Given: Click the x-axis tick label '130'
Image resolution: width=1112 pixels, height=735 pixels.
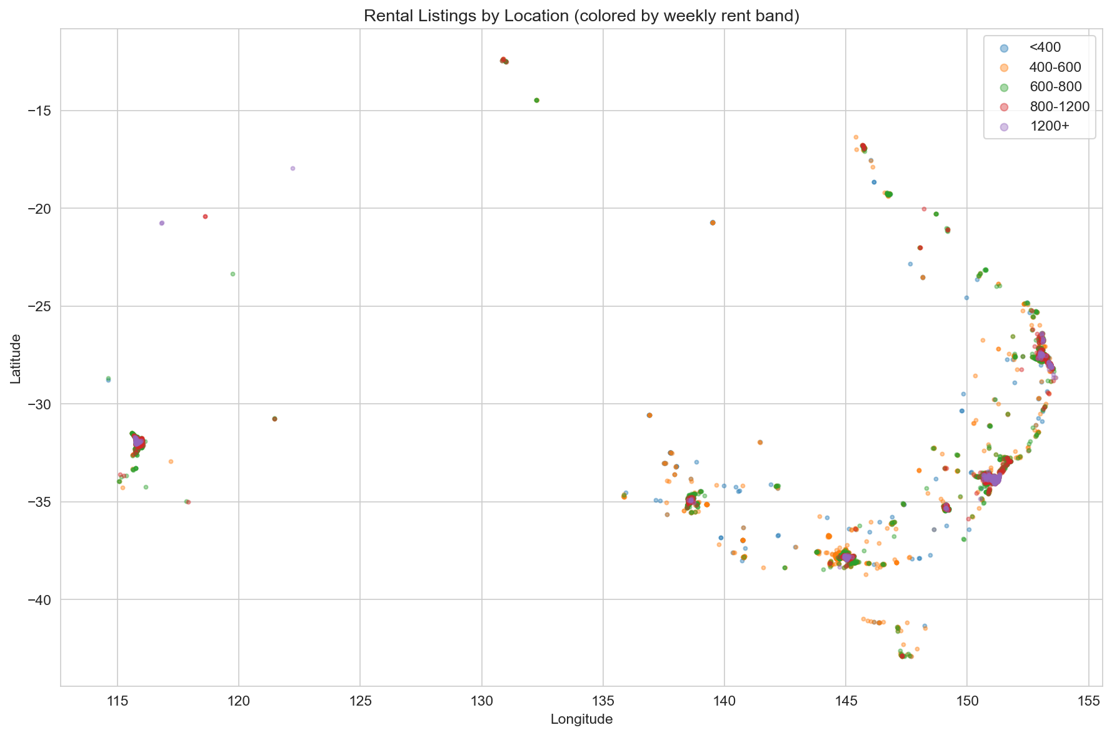Looking at the screenshot, I should pyautogui.click(x=481, y=701).
